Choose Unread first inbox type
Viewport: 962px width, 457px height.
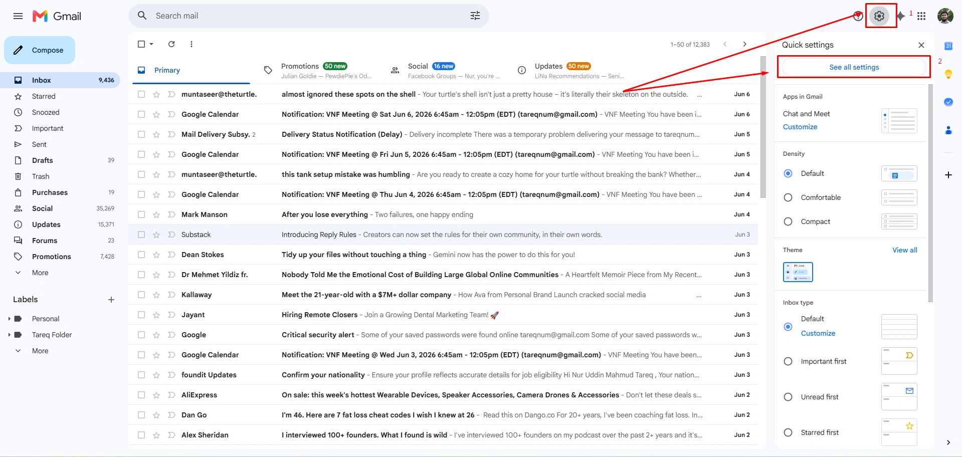coord(788,397)
